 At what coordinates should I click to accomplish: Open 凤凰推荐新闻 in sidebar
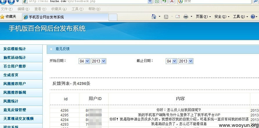pos(21,93)
